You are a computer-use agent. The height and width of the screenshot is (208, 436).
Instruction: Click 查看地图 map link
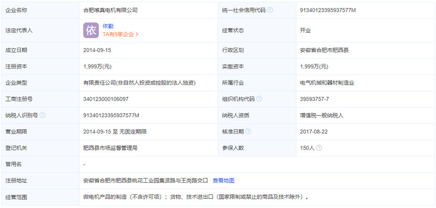(x=223, y=181)
